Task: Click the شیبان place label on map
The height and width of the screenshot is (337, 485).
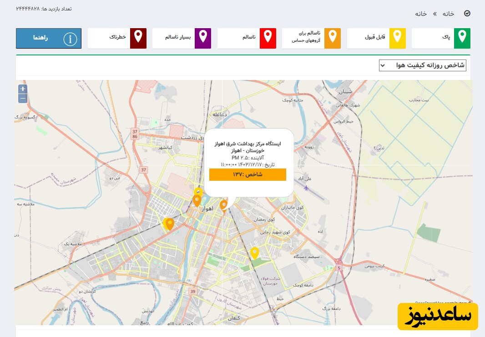Action: pos(345,91)
